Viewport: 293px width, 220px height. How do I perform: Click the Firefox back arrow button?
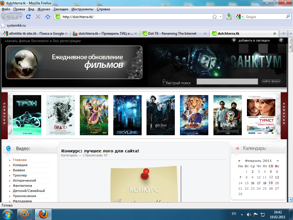click(x=6, y=17)
